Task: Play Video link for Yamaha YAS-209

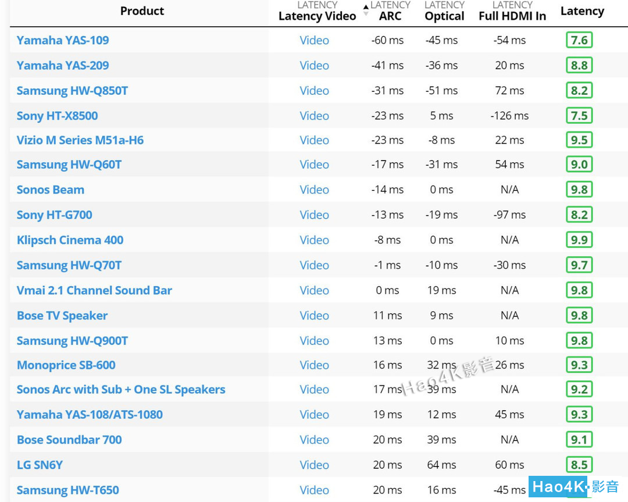Action: point(315,65)
